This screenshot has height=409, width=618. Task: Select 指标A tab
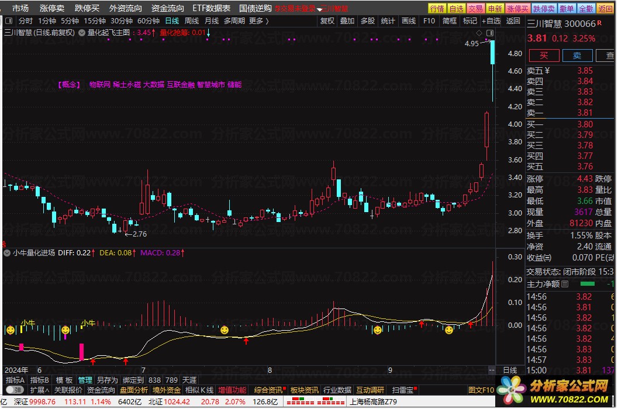pyautogui.click(x=15, y=380)
